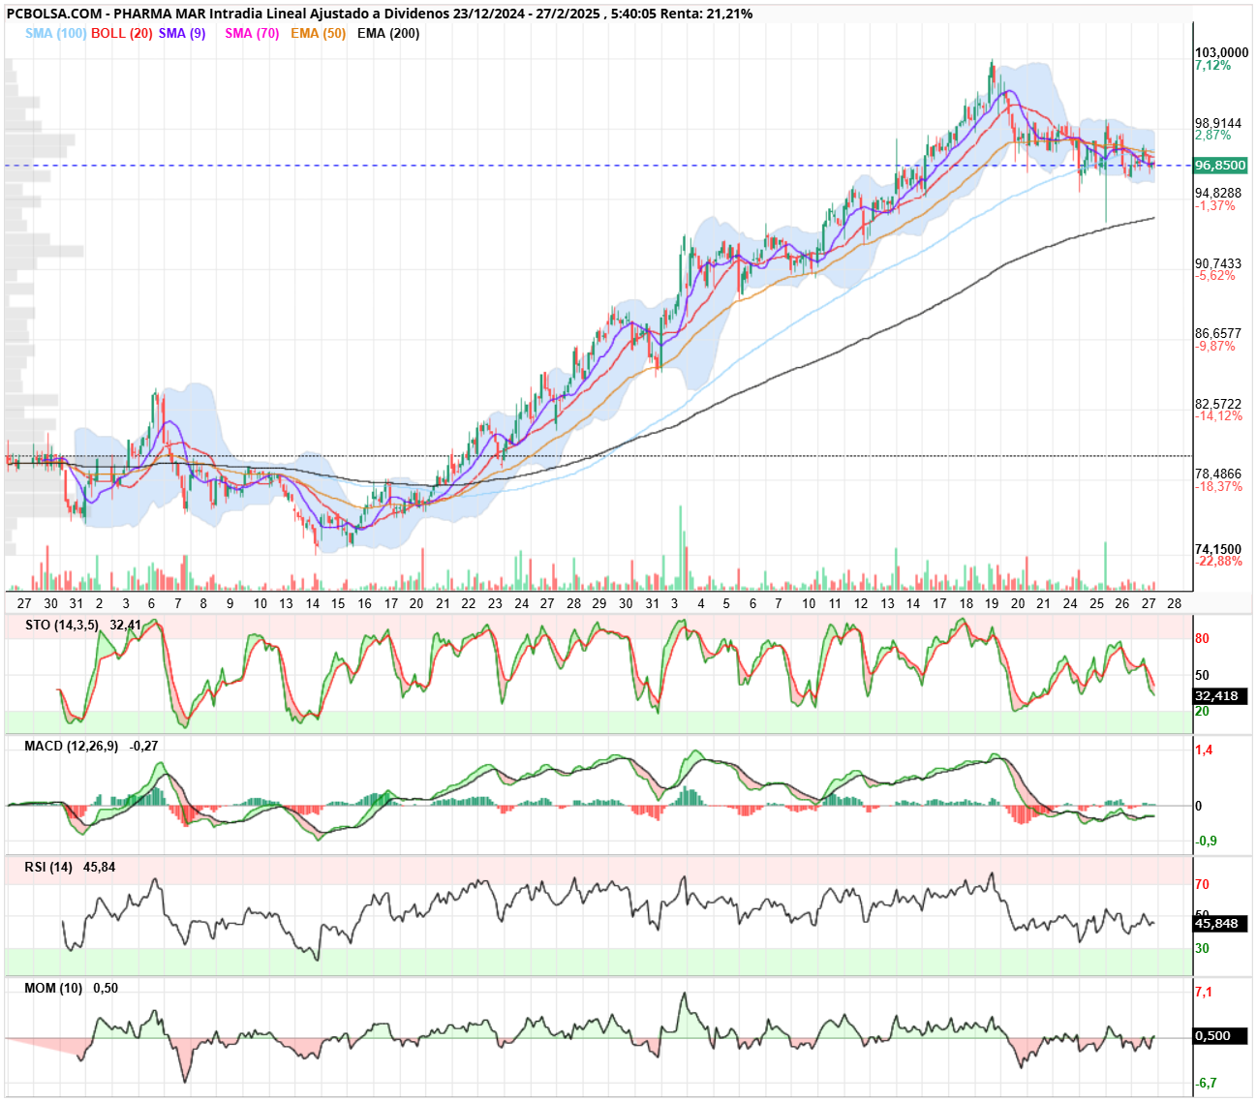1257x1102 pixels.
Task: Click the chart title PCBOLSA.COM - PHARMA MAR
Action: [x=105, y=14]
